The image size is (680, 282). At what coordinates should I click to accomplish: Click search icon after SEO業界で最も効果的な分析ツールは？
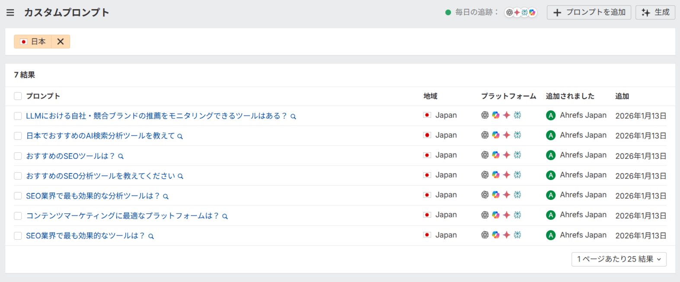pos(166,196)
